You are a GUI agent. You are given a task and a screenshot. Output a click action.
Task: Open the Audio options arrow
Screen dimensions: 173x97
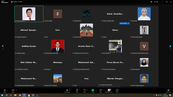point(8,90)
